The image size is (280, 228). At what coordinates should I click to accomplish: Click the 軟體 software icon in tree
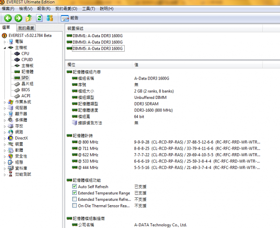click(x=10, y=150)
